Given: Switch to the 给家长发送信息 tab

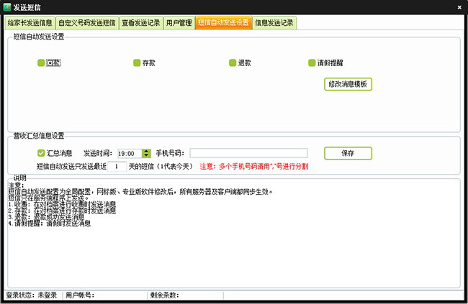Looking at the screenshot, I should [x=30, y=23].
